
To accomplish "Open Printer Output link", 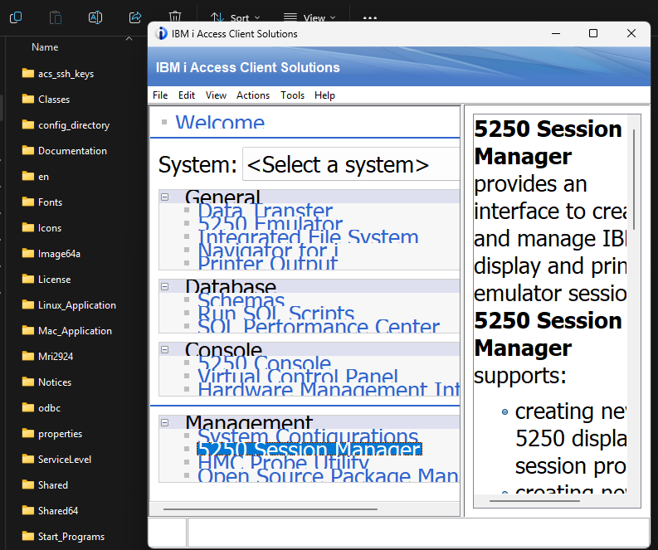I will pos(267,264).
